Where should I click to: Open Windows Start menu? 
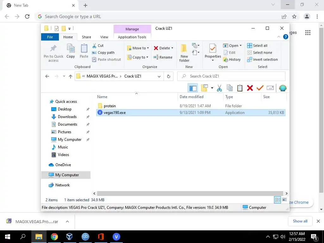(x=8, y=237)
